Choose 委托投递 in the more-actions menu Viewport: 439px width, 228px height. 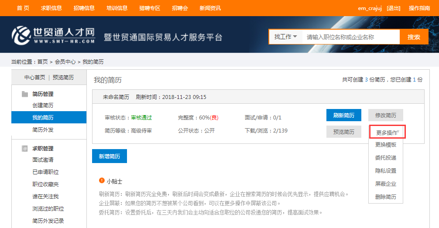pyautogui.click(x=385, y=158)
